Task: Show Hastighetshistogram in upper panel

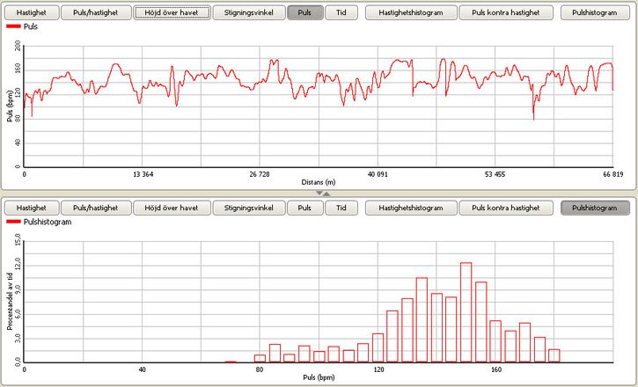Action: pos(411,12)
